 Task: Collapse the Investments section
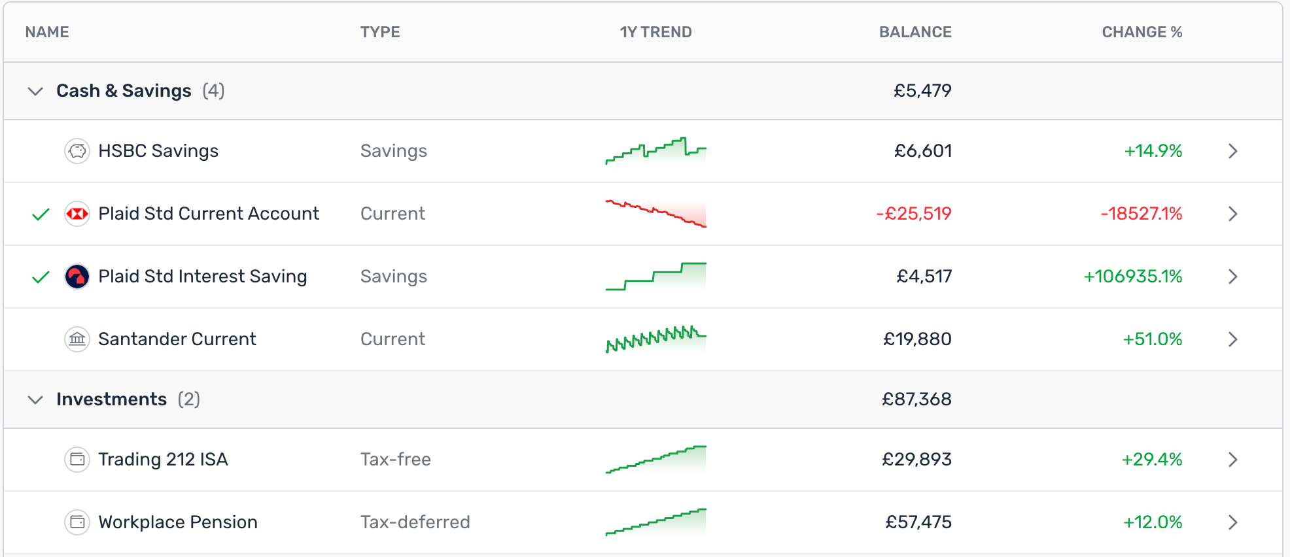point(36,399)
